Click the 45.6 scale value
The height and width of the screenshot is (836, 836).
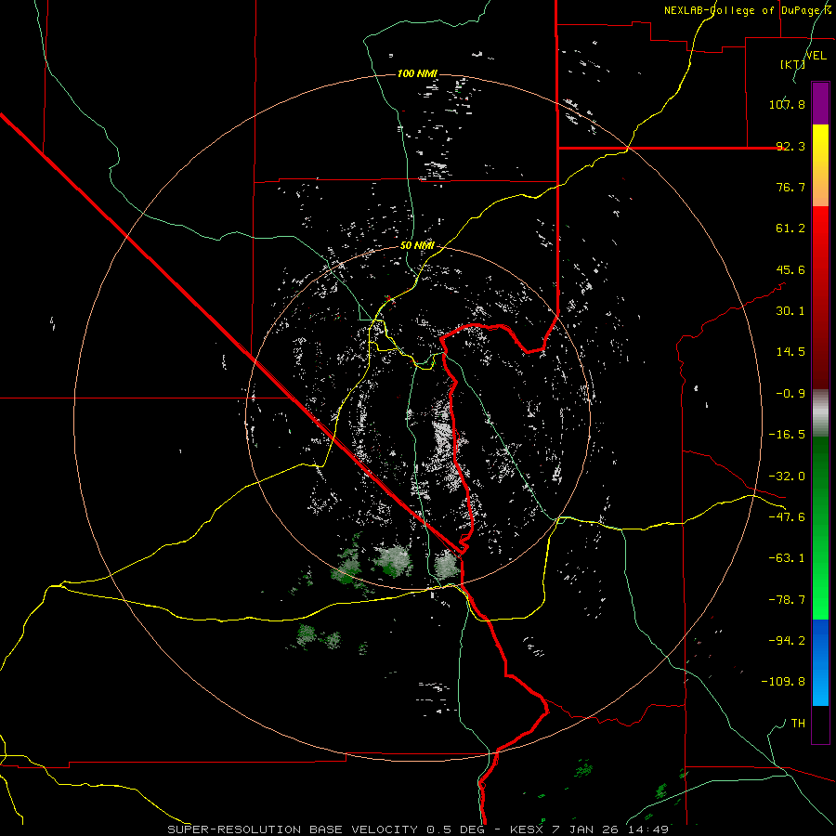coord(790,269)
